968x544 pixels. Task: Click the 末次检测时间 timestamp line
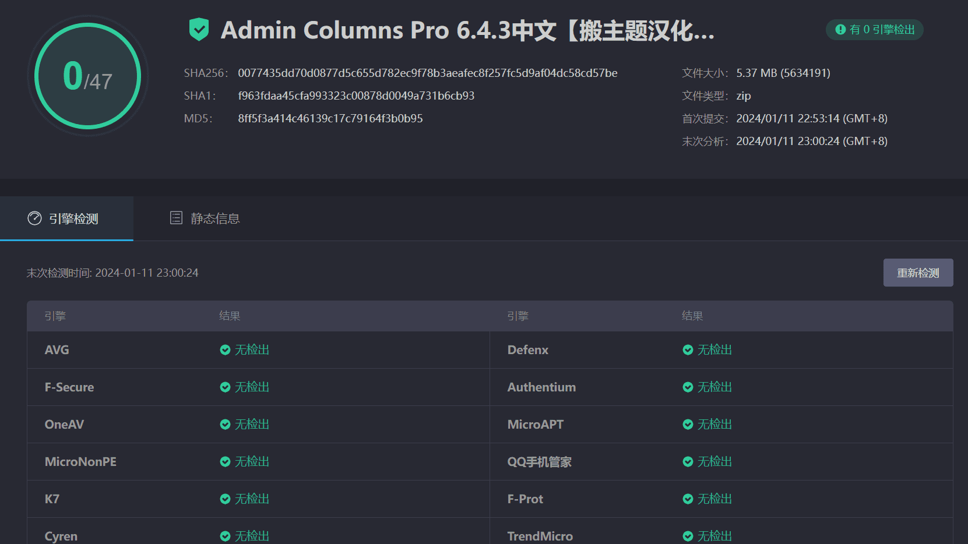(112, 273)
